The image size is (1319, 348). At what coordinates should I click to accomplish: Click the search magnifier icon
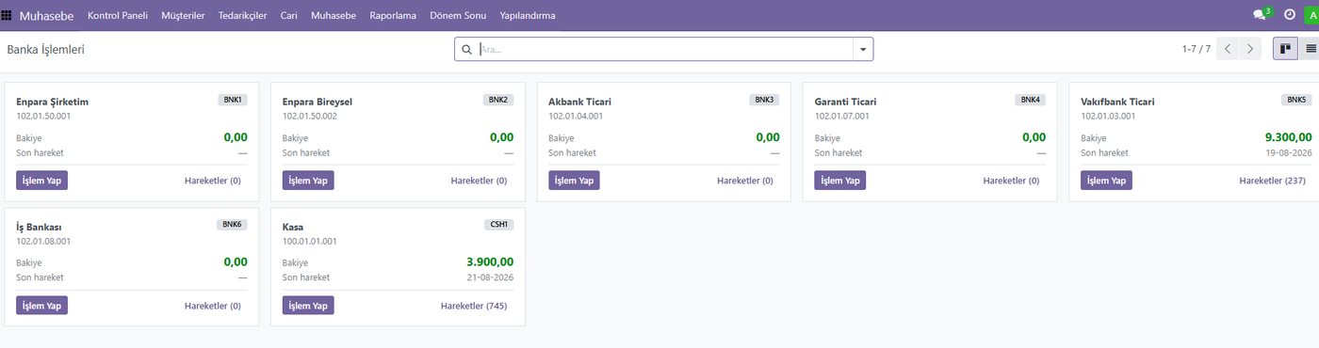pyautogui.click(x=466, y=49)
